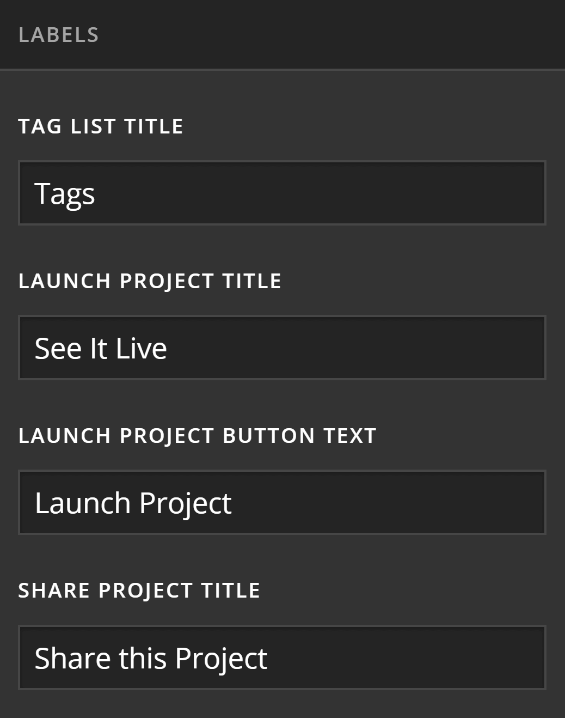Click the See It Live text field
The image size is (565, 718).
(282, 347)
